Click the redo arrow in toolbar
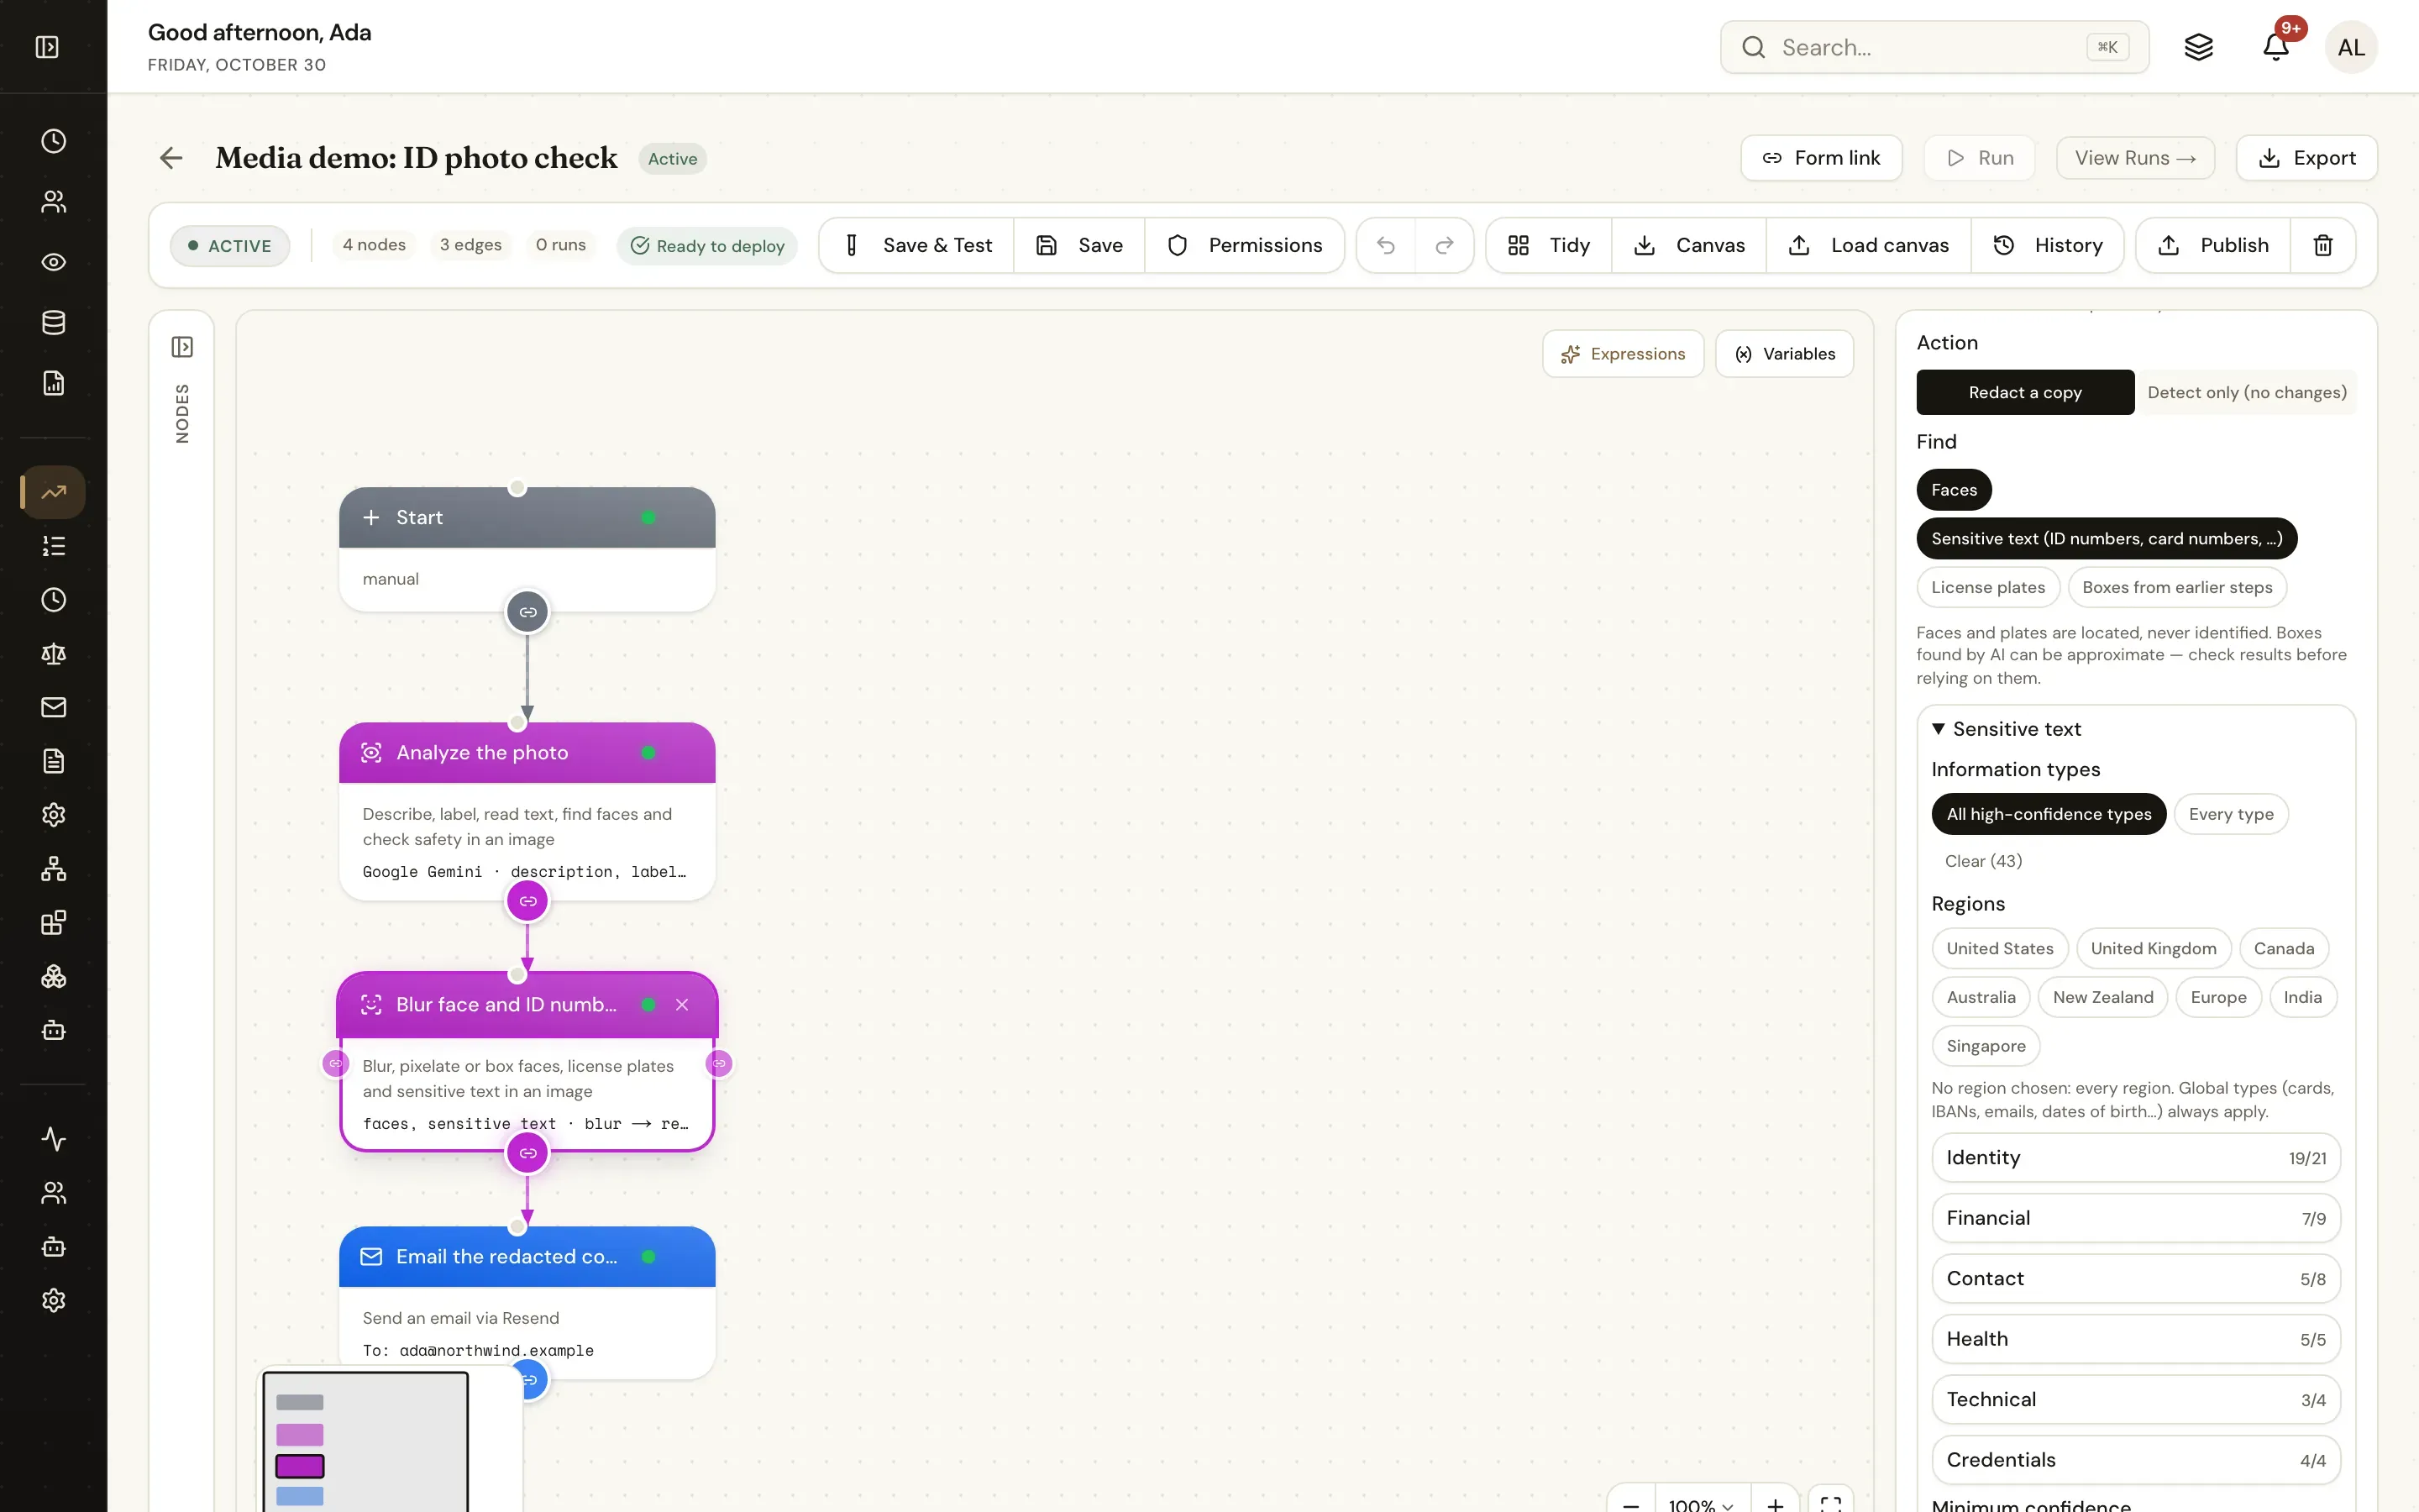This screenshot has width=2419, height=1512. (1445, 245)
